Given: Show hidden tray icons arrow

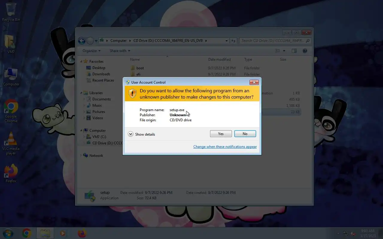Looking at the screenshot, I should pyautogui.click(x=338, y=233).
